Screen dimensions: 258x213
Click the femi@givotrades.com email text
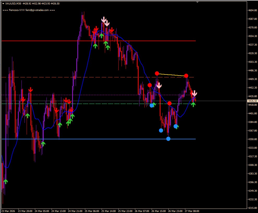pos(36,10)
